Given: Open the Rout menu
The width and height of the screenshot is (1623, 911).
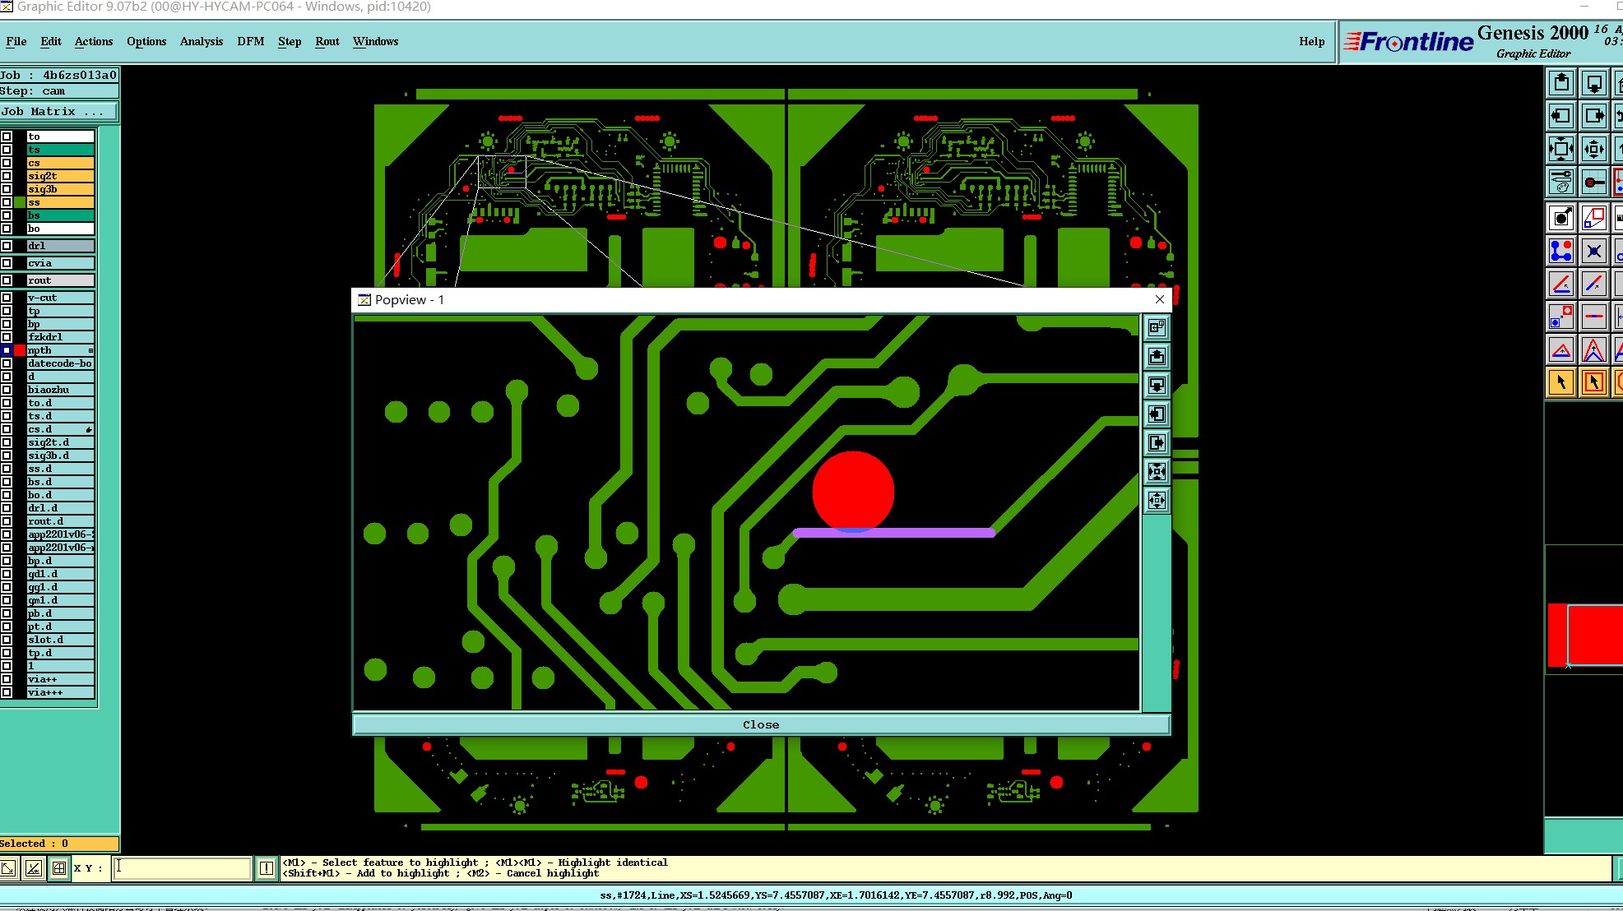Looking at the screenshot, I should 327,41.
